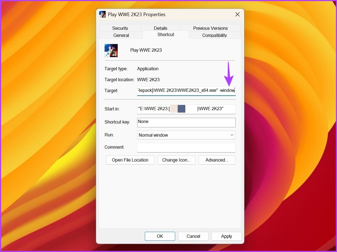Open the Previous Versions tab
The height and width of the screenshot is (252, 337).
(210, 28)
